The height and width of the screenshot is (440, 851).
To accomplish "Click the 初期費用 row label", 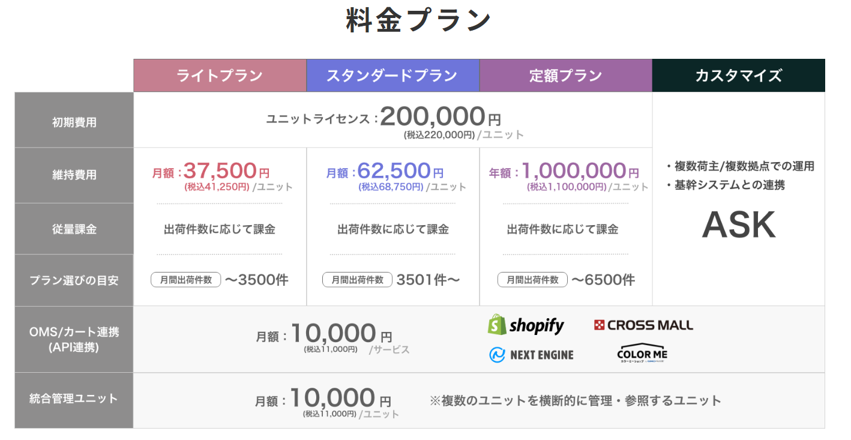I will tap(74, 122).
